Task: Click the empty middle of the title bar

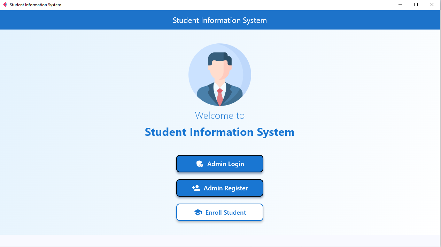Action: click(226, 5)
